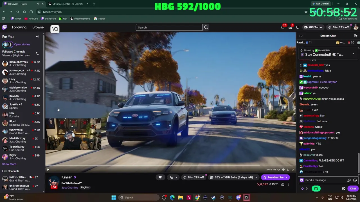The height and width of the screenshot is (202, 360).
Task: Open the notifications inbox icon
Action: (290, 27)
